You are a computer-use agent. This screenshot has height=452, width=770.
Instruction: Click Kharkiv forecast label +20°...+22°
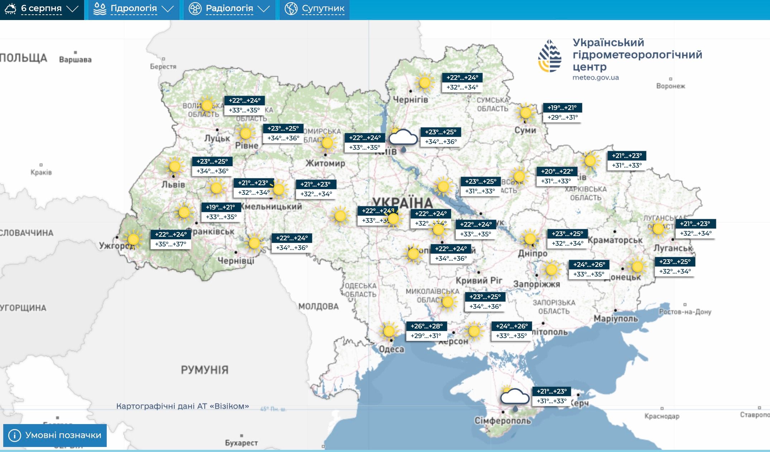[x=557, y=176]
